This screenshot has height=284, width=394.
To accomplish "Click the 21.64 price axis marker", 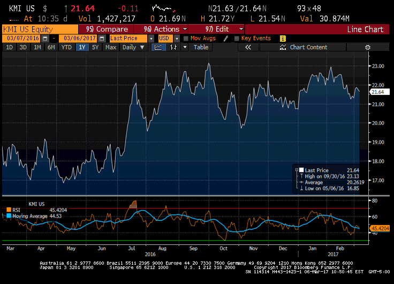I will (x=380, y=92).
